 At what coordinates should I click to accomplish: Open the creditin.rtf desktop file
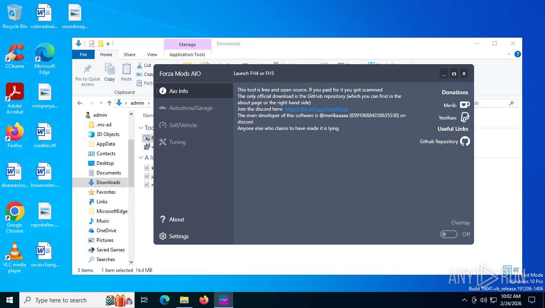coord(44,136)
